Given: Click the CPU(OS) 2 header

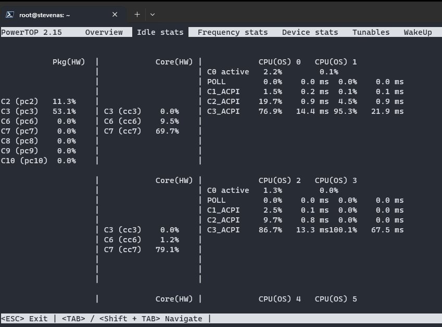Looking at the screenshot, I should 280,180.
